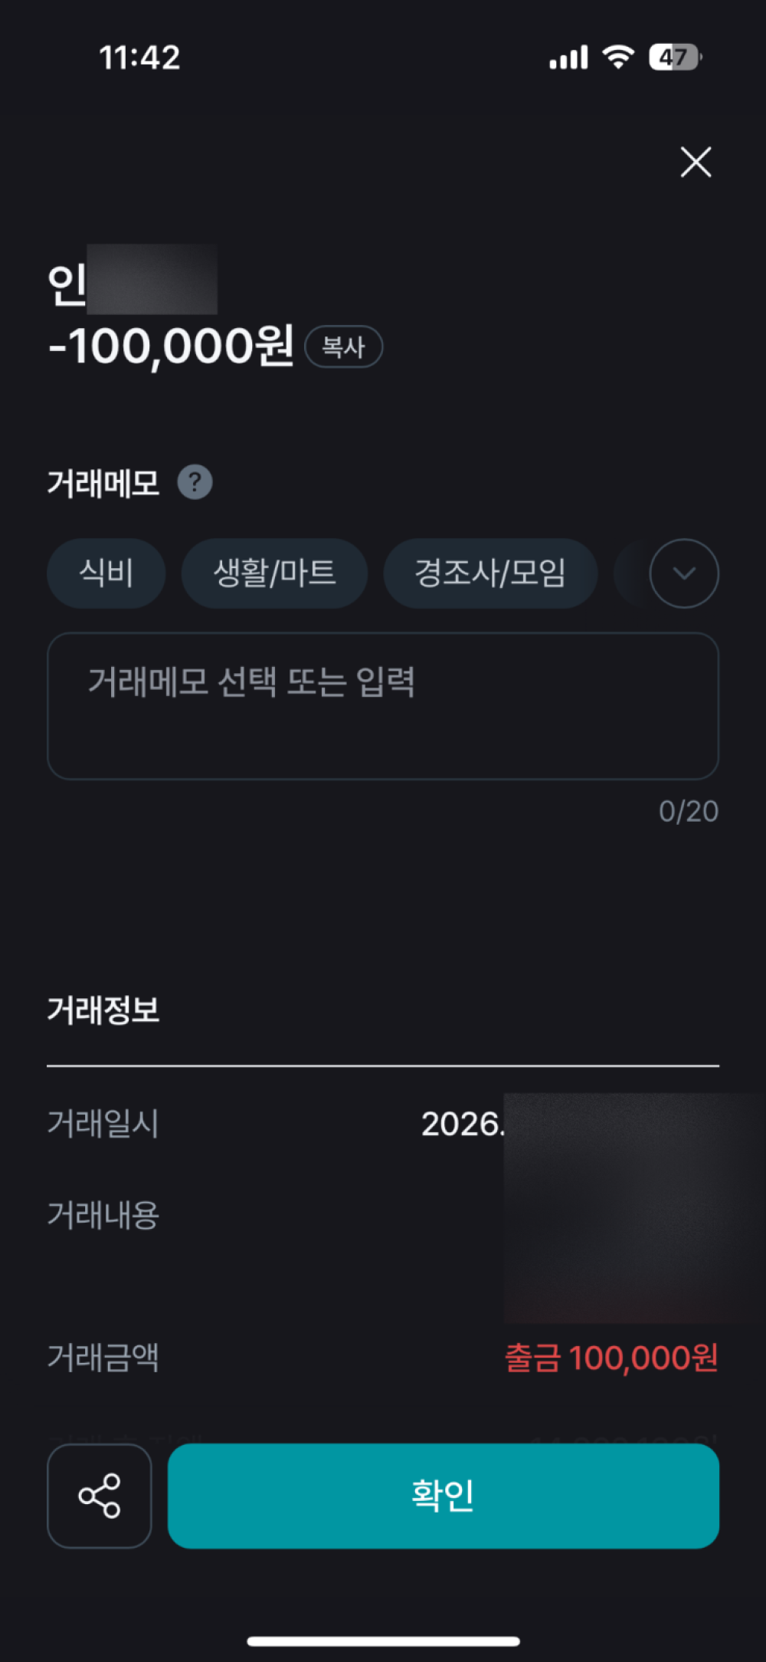This screenshot has width=766, height=1662.
Task: Select the 생활/마트 memo chip
Action: pyautogui.click(x=274, y=573)
